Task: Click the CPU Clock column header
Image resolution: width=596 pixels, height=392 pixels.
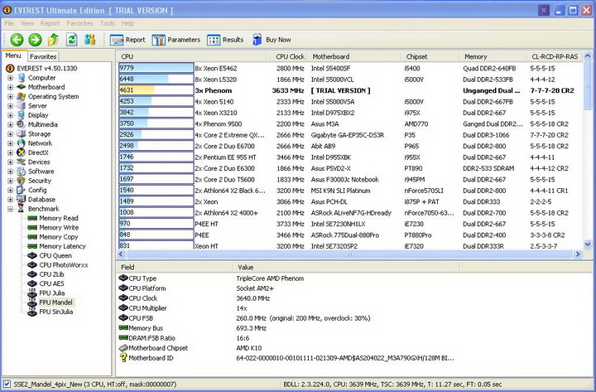Action: (x=287, y=56)
